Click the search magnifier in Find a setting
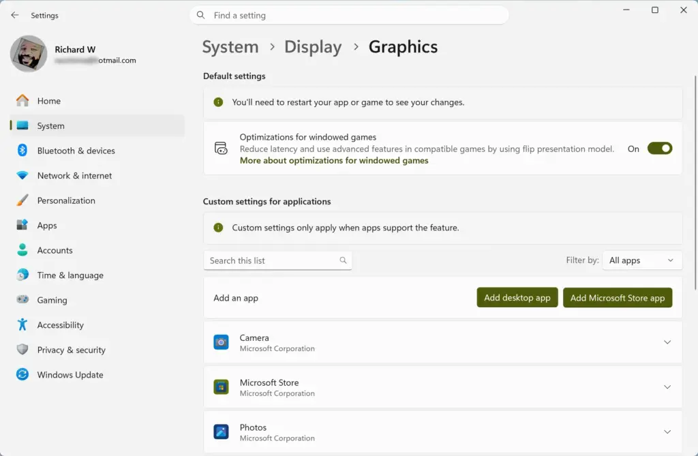698x456 pixels. coord(201,15)
